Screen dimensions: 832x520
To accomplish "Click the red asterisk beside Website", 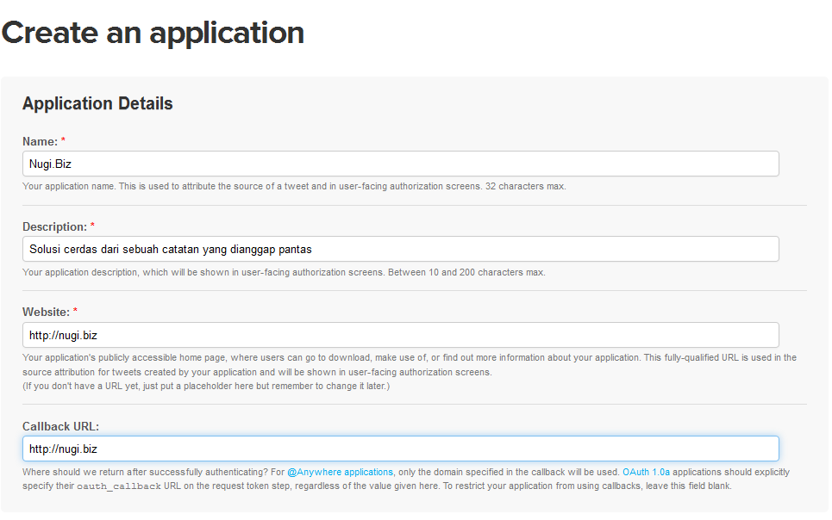I will tap(75, 311).
